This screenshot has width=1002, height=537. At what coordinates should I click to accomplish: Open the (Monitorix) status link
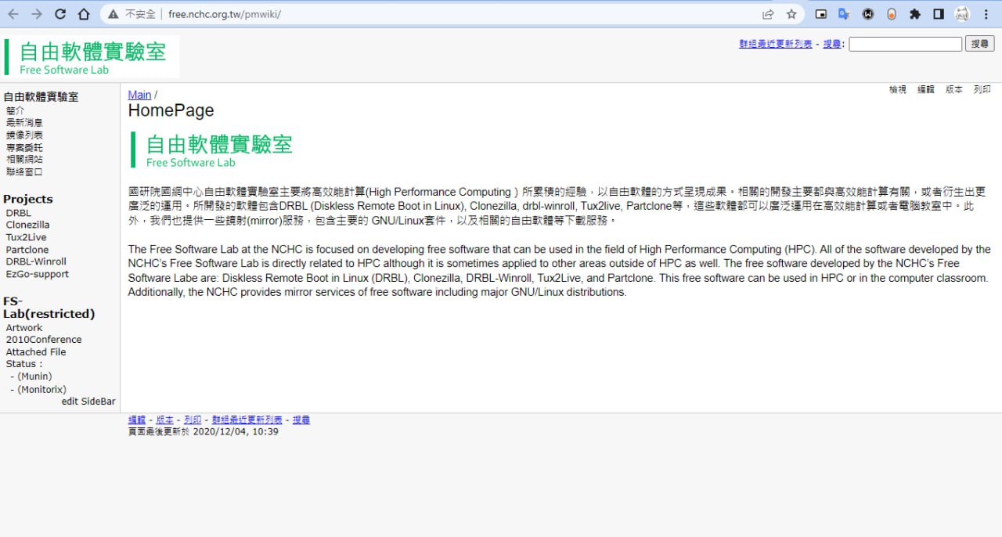[x=42, y=389]
